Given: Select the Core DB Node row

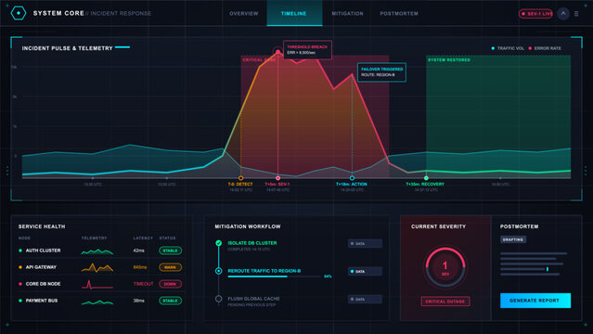Looking at the screenshot, I should coord(100,284).
